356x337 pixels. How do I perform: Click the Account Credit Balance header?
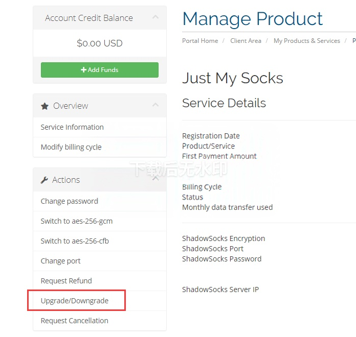[89, 18]
